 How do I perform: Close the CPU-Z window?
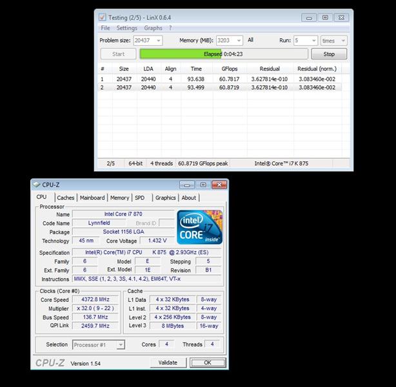click(x=217, y=184)
